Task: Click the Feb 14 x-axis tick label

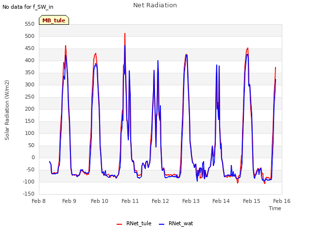Action: point(221,201)
